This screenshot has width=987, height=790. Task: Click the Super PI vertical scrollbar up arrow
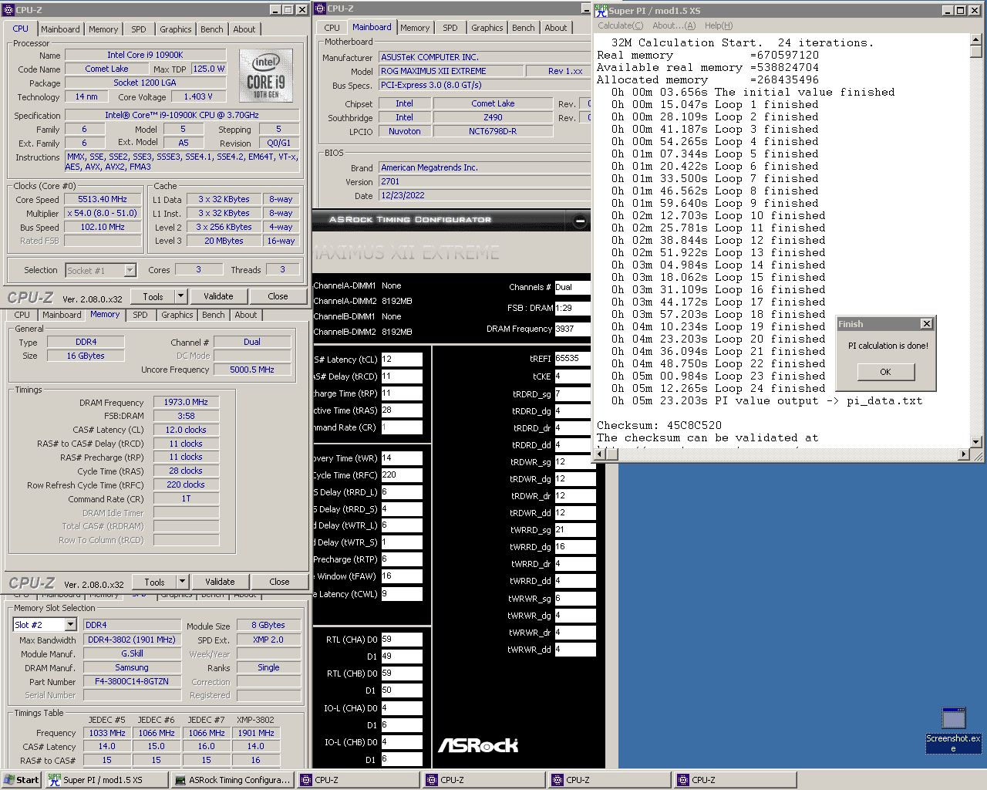[x=976, y=40]
